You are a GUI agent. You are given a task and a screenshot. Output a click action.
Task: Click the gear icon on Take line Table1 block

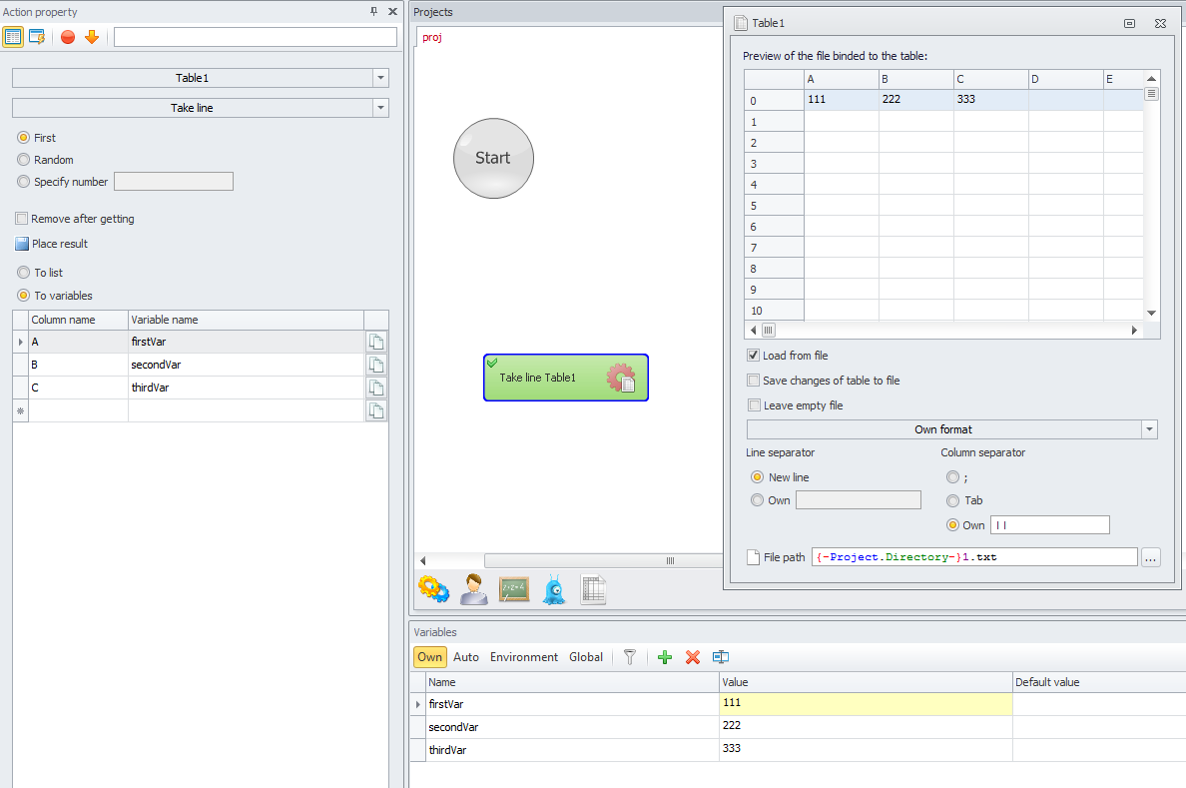tap(621, 377)
